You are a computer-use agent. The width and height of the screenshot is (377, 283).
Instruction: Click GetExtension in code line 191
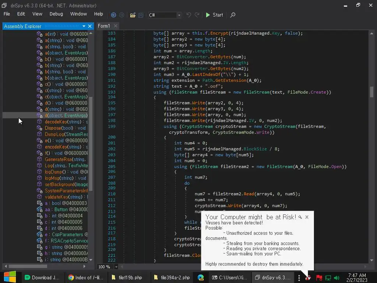(230, 80)
